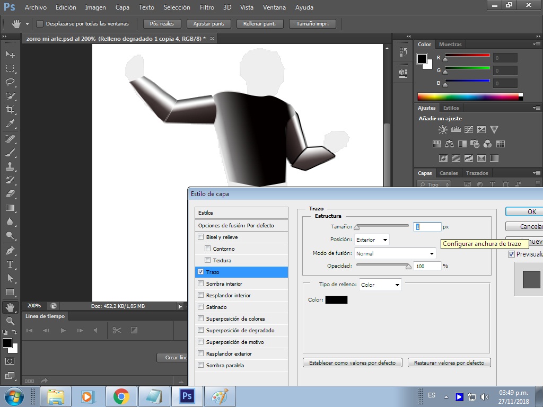
Task: Enable Desplazarse por todas las ventanas
Action: point(40,24)
